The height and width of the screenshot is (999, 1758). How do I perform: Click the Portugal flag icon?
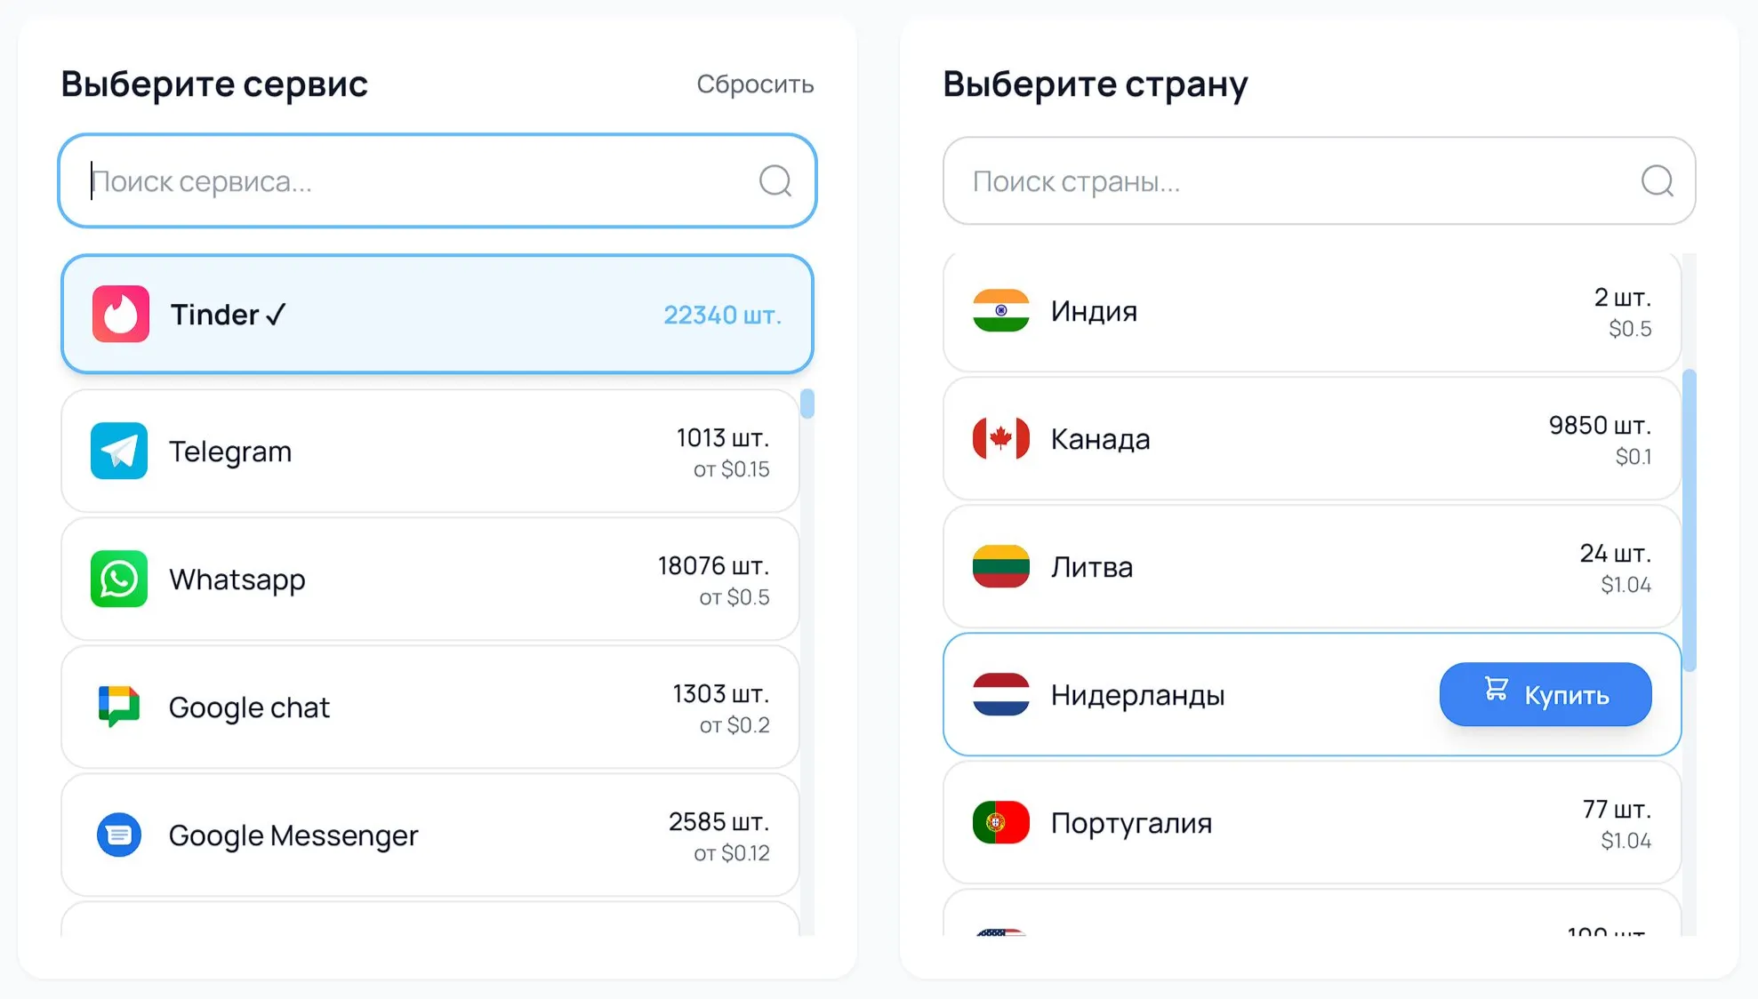(x=1000, y=822)
